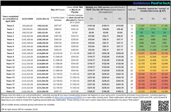171x112 pixels.
Task: Click the middle QR code for YouTube instructions
Action: click(x=146, y=105)
